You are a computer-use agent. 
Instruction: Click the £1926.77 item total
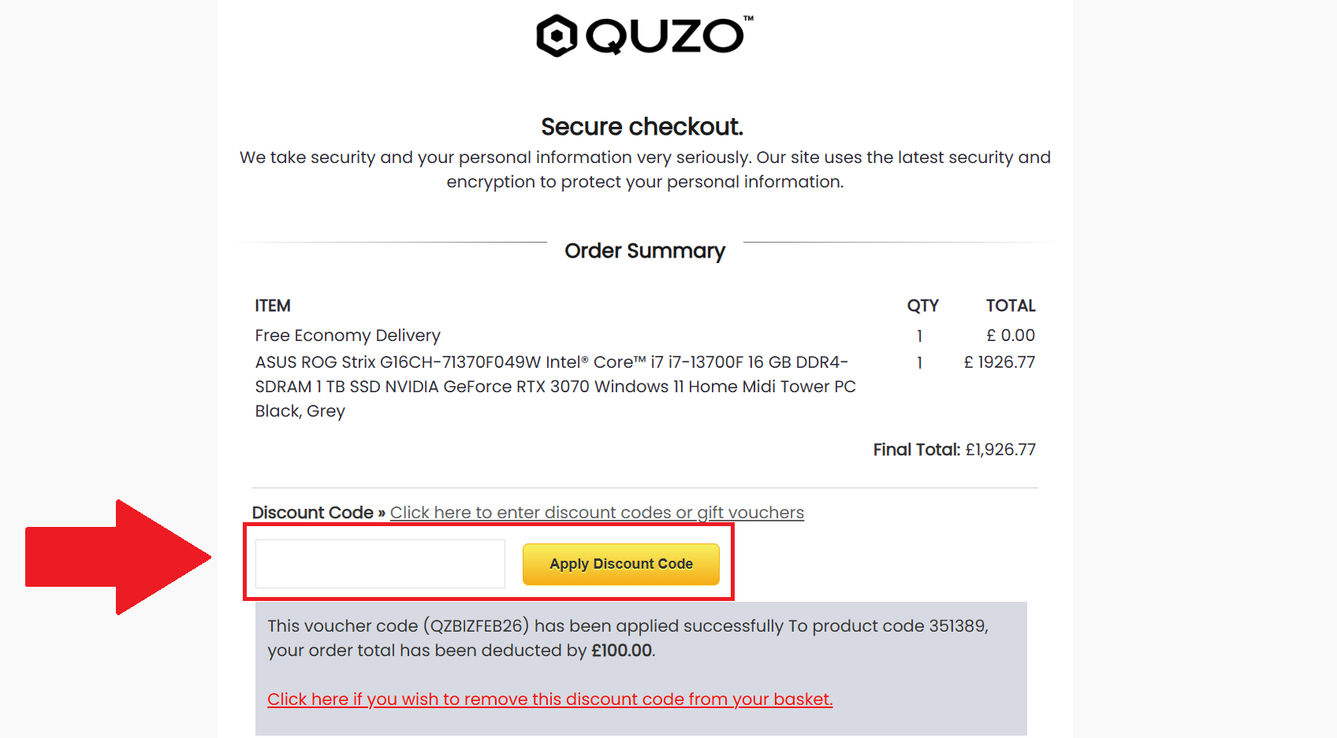(1000, 362)
